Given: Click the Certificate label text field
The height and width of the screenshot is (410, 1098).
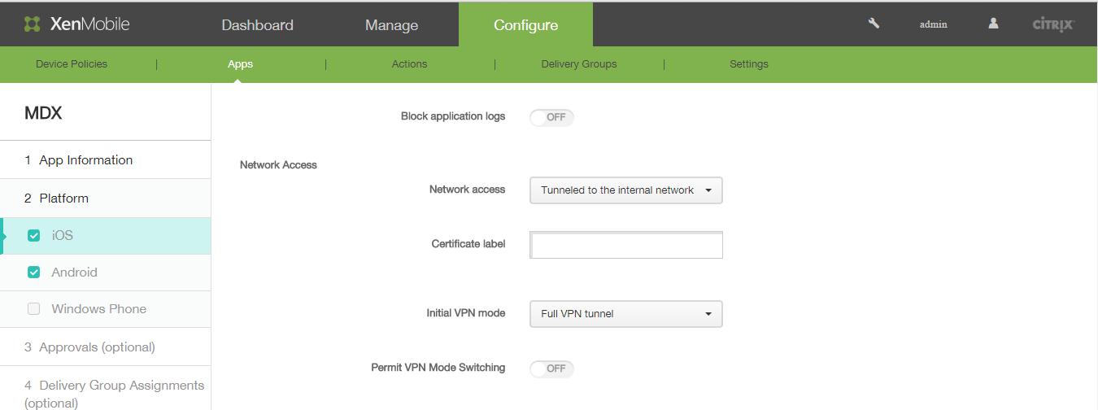Looking at the screenshot, I should tap(626, 245).
